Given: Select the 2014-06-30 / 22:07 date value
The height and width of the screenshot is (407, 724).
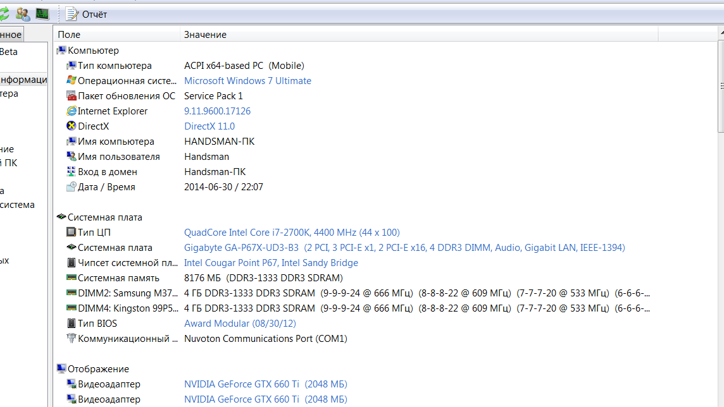Looking at the screenshot, I should coord(223,187).
